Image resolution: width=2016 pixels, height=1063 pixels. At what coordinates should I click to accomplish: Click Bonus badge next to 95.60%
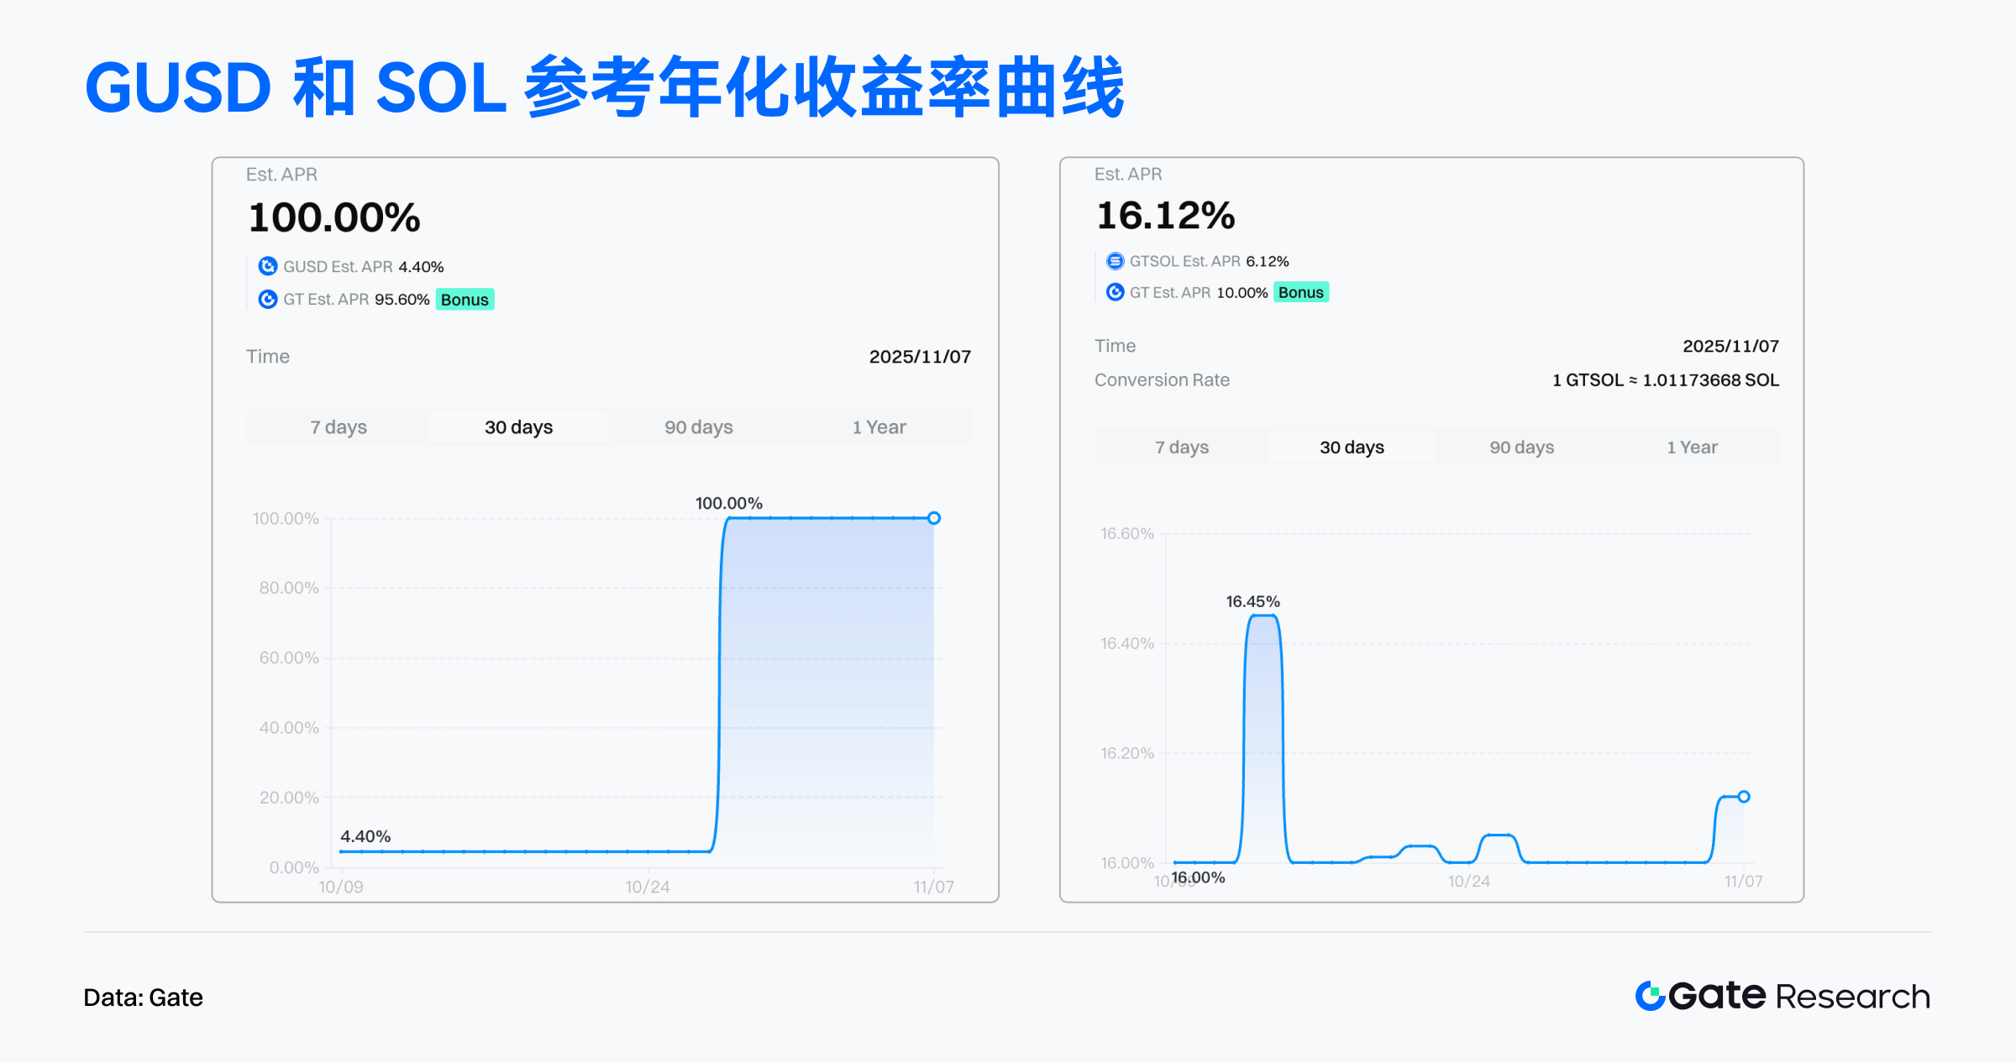pyautogui.click(x=465, y=300)
